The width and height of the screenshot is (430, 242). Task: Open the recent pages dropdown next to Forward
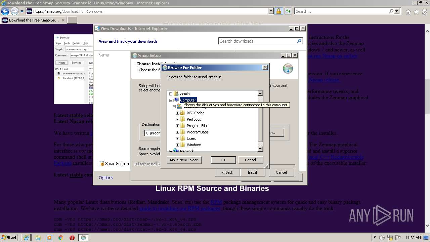point(22,11)
